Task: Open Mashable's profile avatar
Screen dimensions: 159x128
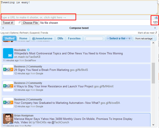Action: point(8,53)
